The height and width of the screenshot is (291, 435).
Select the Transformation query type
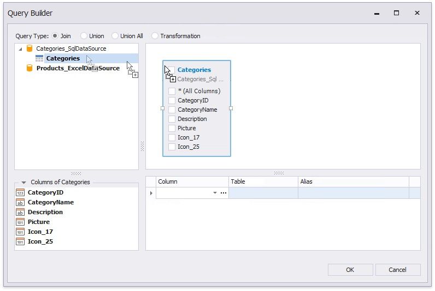click(155, 36)
